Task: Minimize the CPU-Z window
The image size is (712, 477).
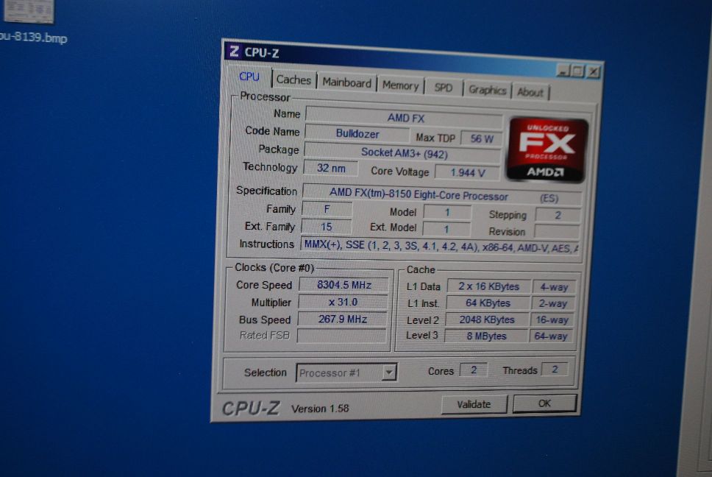Action: pyautogui.click(x=563, y=71)
